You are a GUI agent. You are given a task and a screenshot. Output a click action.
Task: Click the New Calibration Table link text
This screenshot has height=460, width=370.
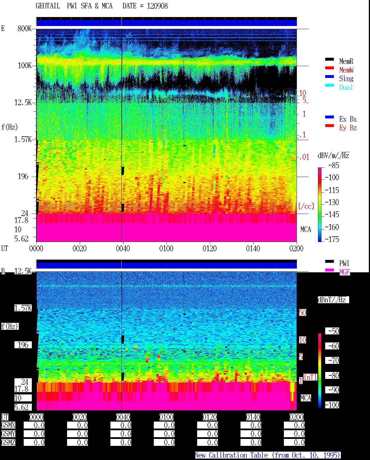click(268, 455)
